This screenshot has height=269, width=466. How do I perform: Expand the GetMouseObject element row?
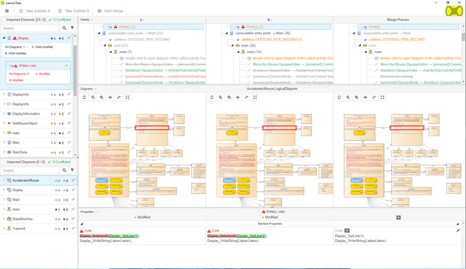[x=4, y=123]
